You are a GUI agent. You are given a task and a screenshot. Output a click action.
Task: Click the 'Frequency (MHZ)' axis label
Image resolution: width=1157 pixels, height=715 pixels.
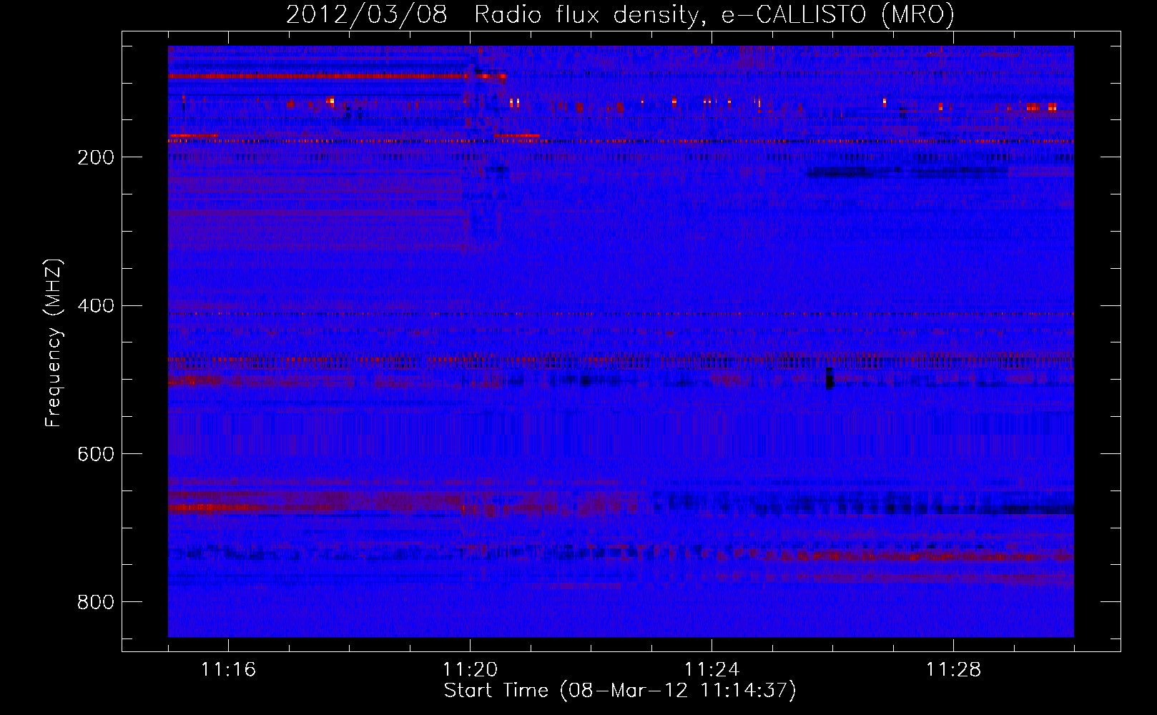click(x=54, y=343)
